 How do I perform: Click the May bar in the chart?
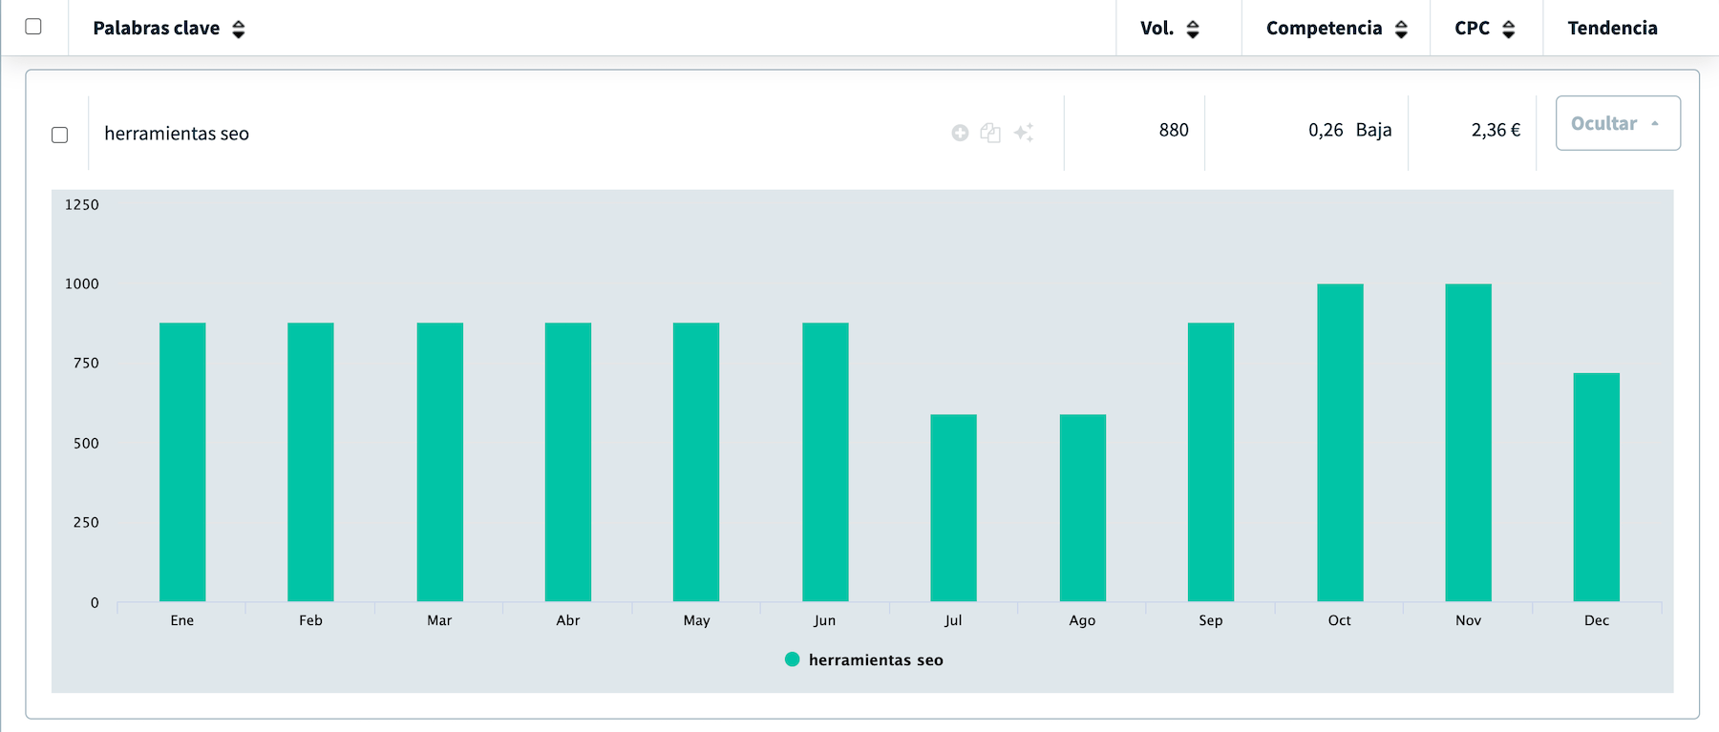[x=696, y=462]
